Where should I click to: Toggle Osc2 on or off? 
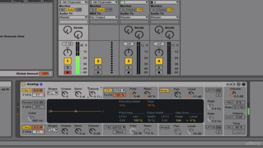[26, 127]
